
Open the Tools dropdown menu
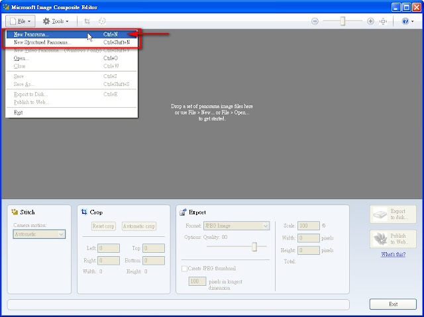click(x=56, y=21)
